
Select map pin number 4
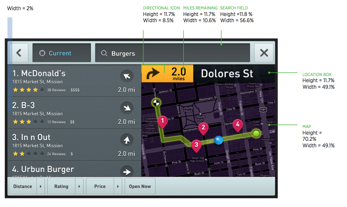pyautogui.click(x=238, y=125)
